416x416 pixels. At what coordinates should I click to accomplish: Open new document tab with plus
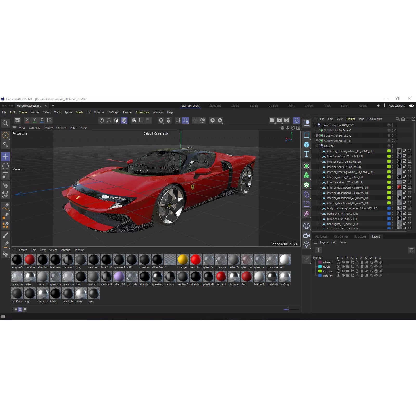click(53, 106)
